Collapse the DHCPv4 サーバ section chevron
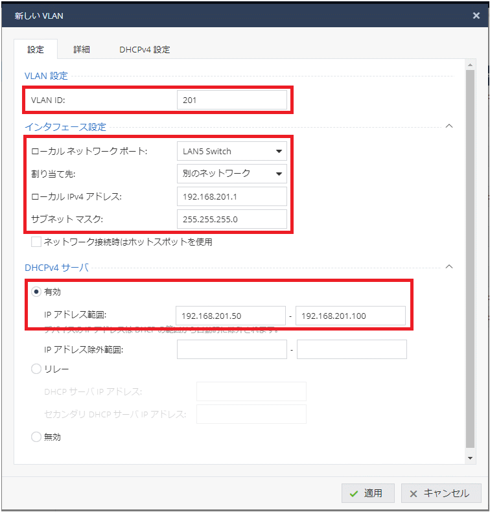Image resolution: width=490 pixels, height=512 pixels. tap(449, 266)
